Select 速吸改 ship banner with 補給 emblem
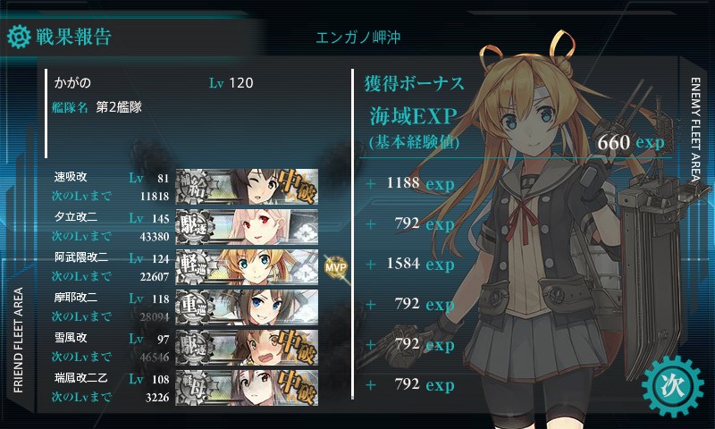Viewport: 715px width, 429px height. point(247,187)
